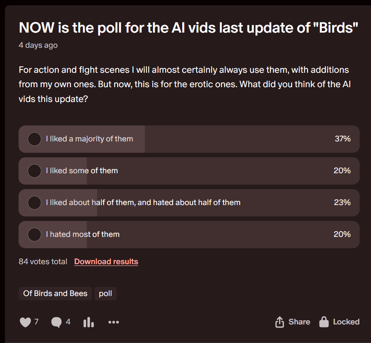Viewport: 371px width, 343px height.
Task: Open the three-dot more options menu
Action: click(x=114, y=322)
